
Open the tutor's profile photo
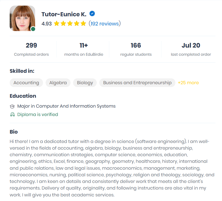tap(22, 18)
